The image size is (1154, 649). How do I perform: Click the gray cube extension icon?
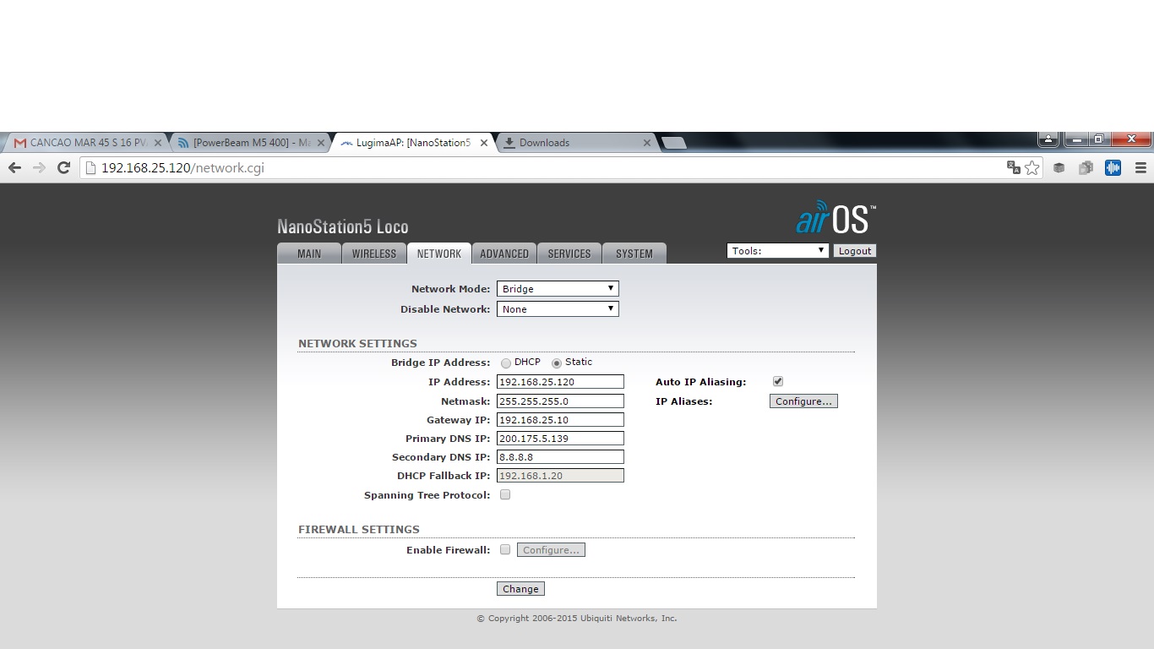[x=1059, y=167]
